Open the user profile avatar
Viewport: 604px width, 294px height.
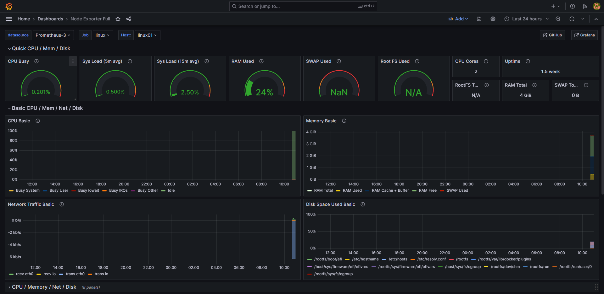click(x=596, y=6)
